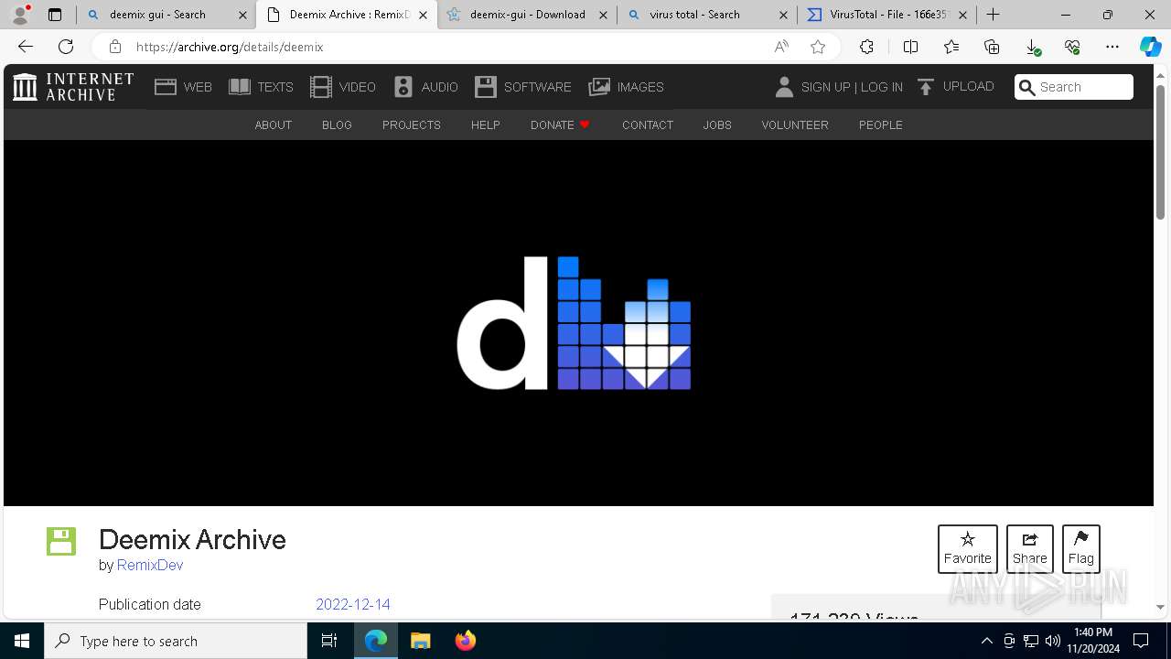The image size is (1171, 659).
Task: Open Edge Settings and more menu
Action: (x=1112, y=47)
